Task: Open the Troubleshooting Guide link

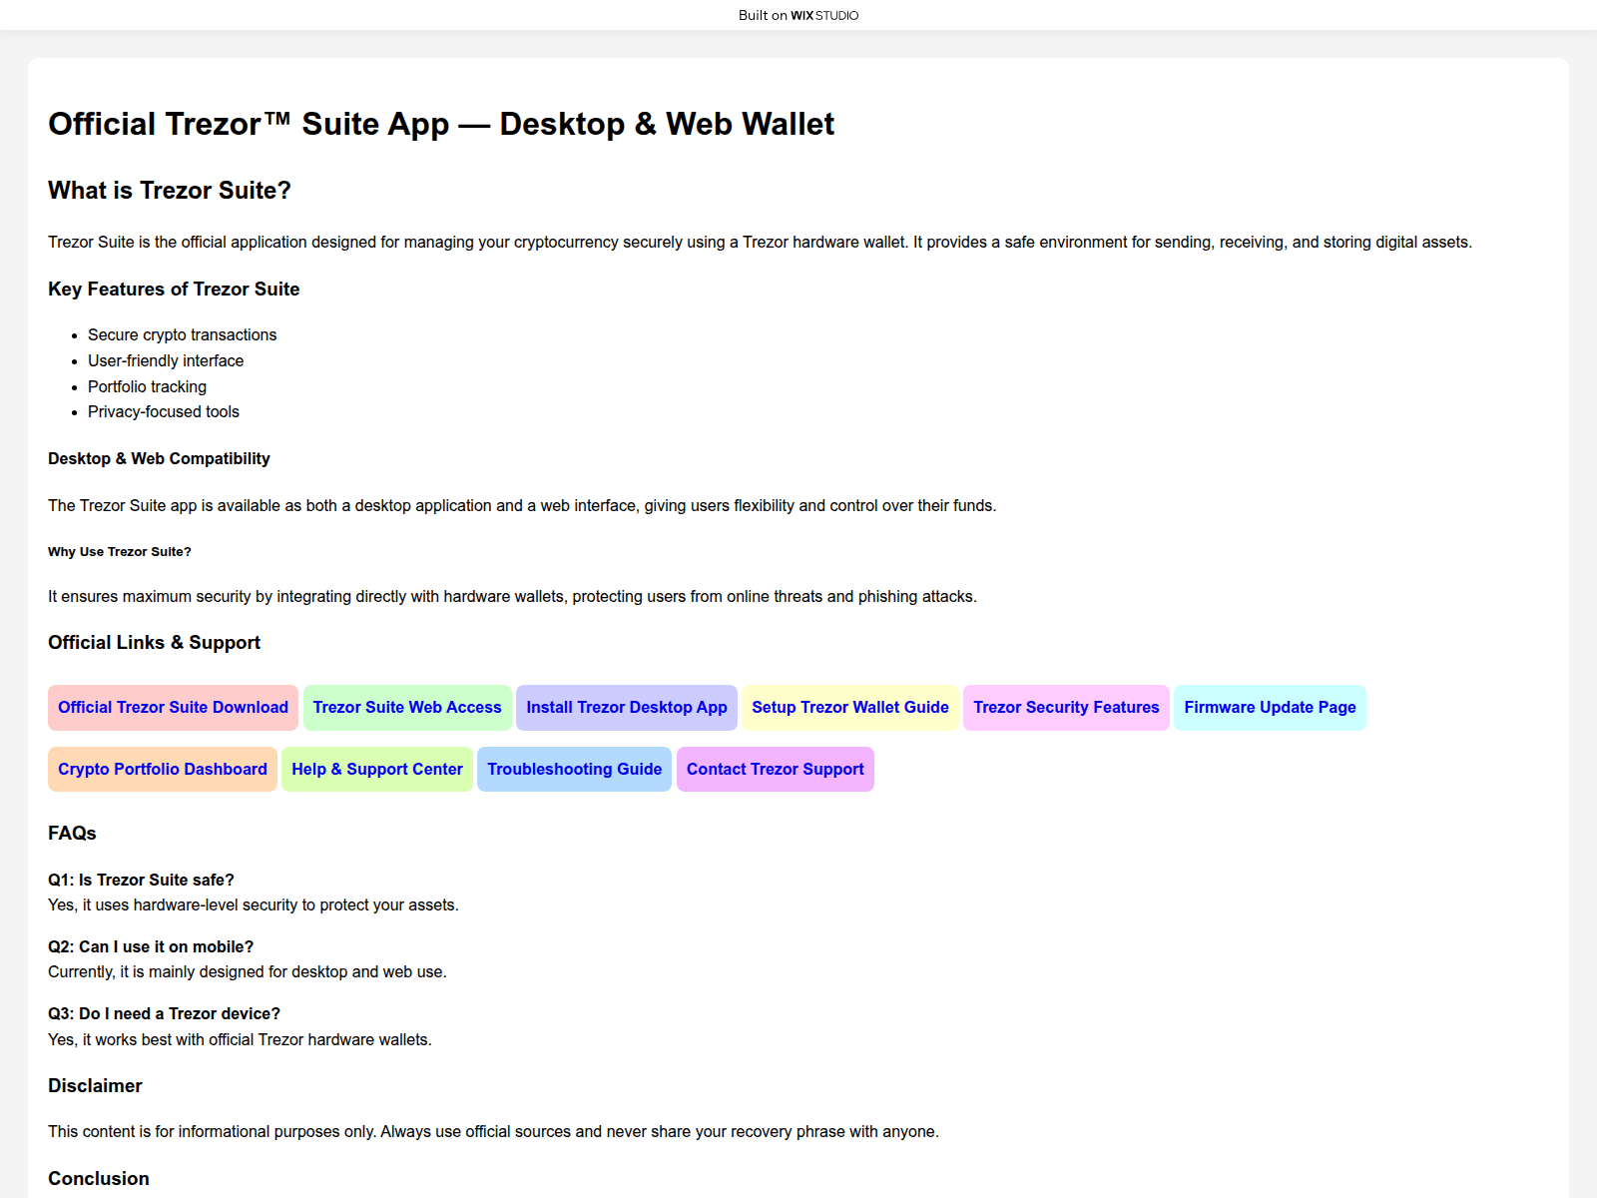Action: click(574, 770)
